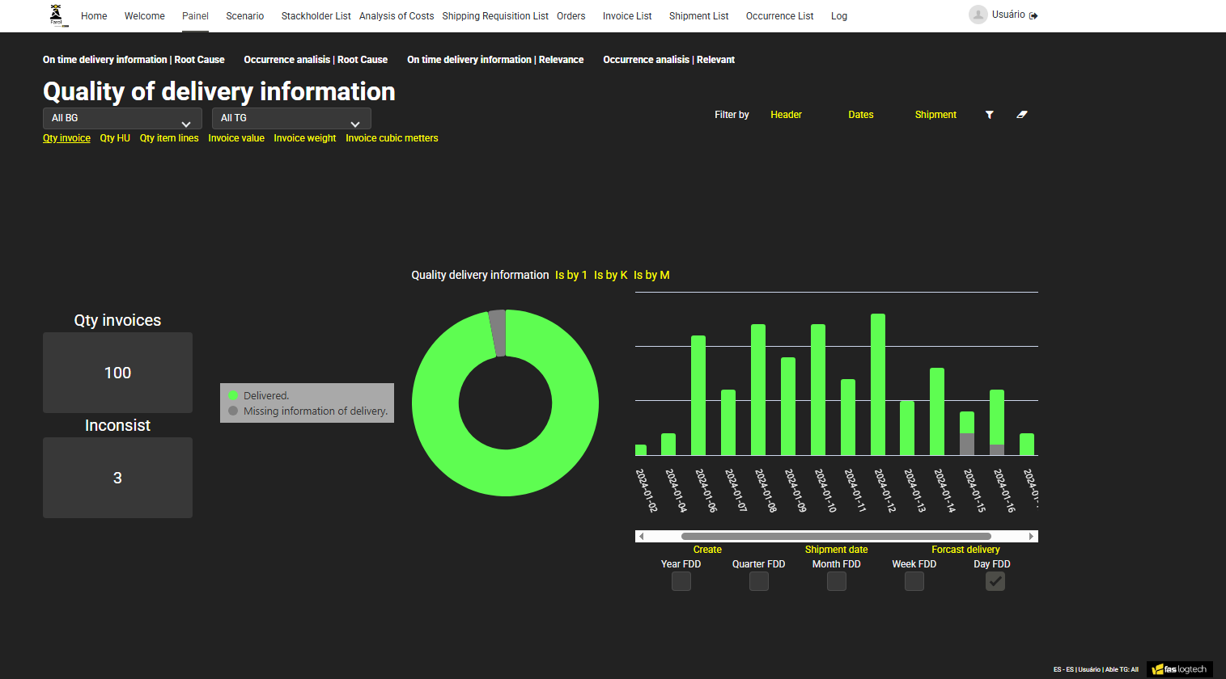The width and height of the screenshot is (1226, 679).
Task: Enable the Year FDD checkbox
Action: pyautogui.click(x=681, y=581)
